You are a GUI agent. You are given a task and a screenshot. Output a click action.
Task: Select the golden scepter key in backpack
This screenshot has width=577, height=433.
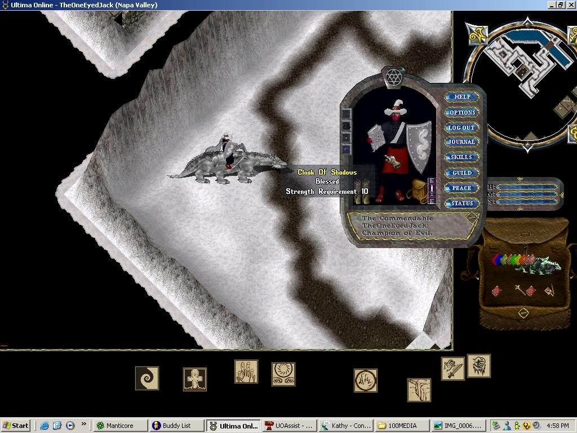pos(520,290)
